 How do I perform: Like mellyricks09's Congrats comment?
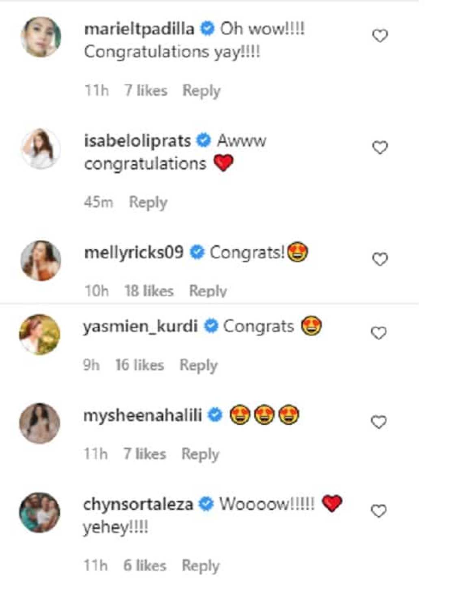(380, 259)
